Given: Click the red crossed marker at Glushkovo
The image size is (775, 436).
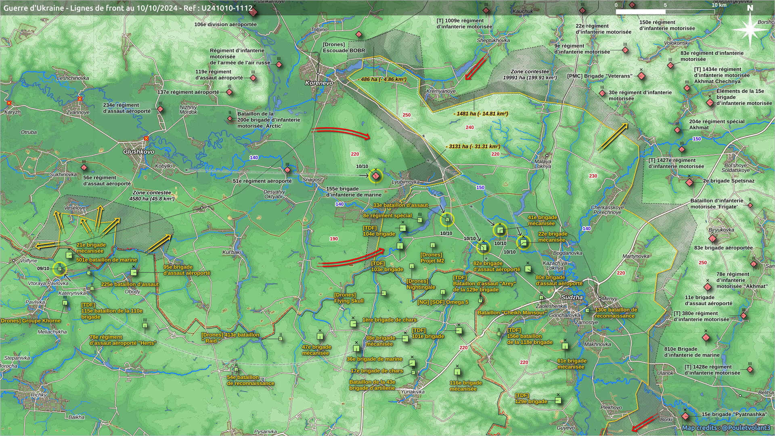Looking at the screenshot, I should 146,138.
